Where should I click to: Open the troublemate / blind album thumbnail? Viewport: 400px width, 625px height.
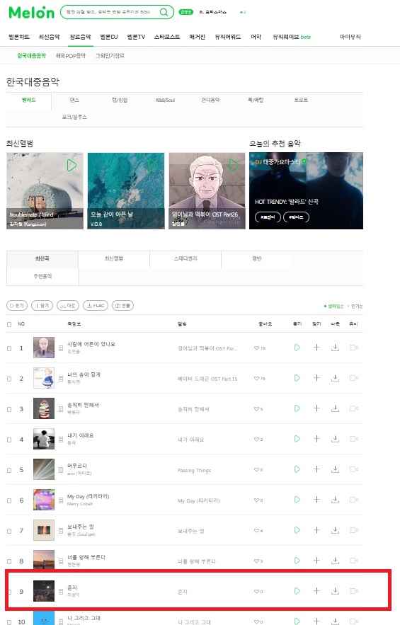click(45, 190)
